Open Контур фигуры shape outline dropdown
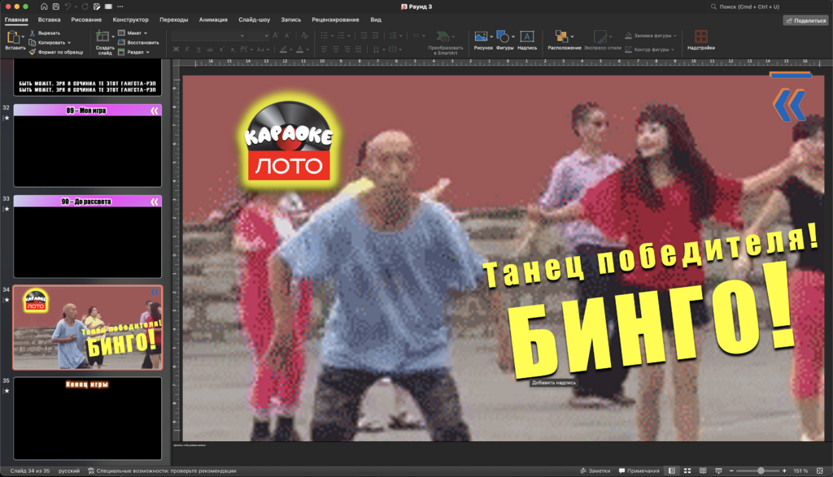 pos(650,50)
